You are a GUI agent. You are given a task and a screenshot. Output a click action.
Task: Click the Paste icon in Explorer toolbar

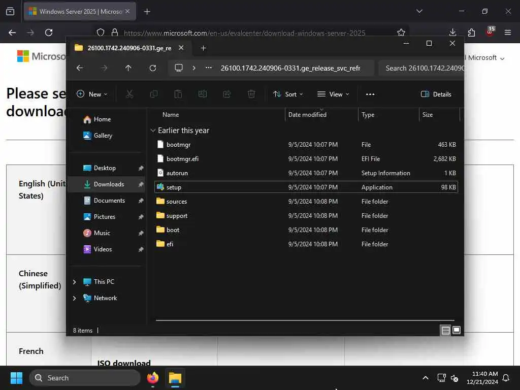(x=178, y=94)
